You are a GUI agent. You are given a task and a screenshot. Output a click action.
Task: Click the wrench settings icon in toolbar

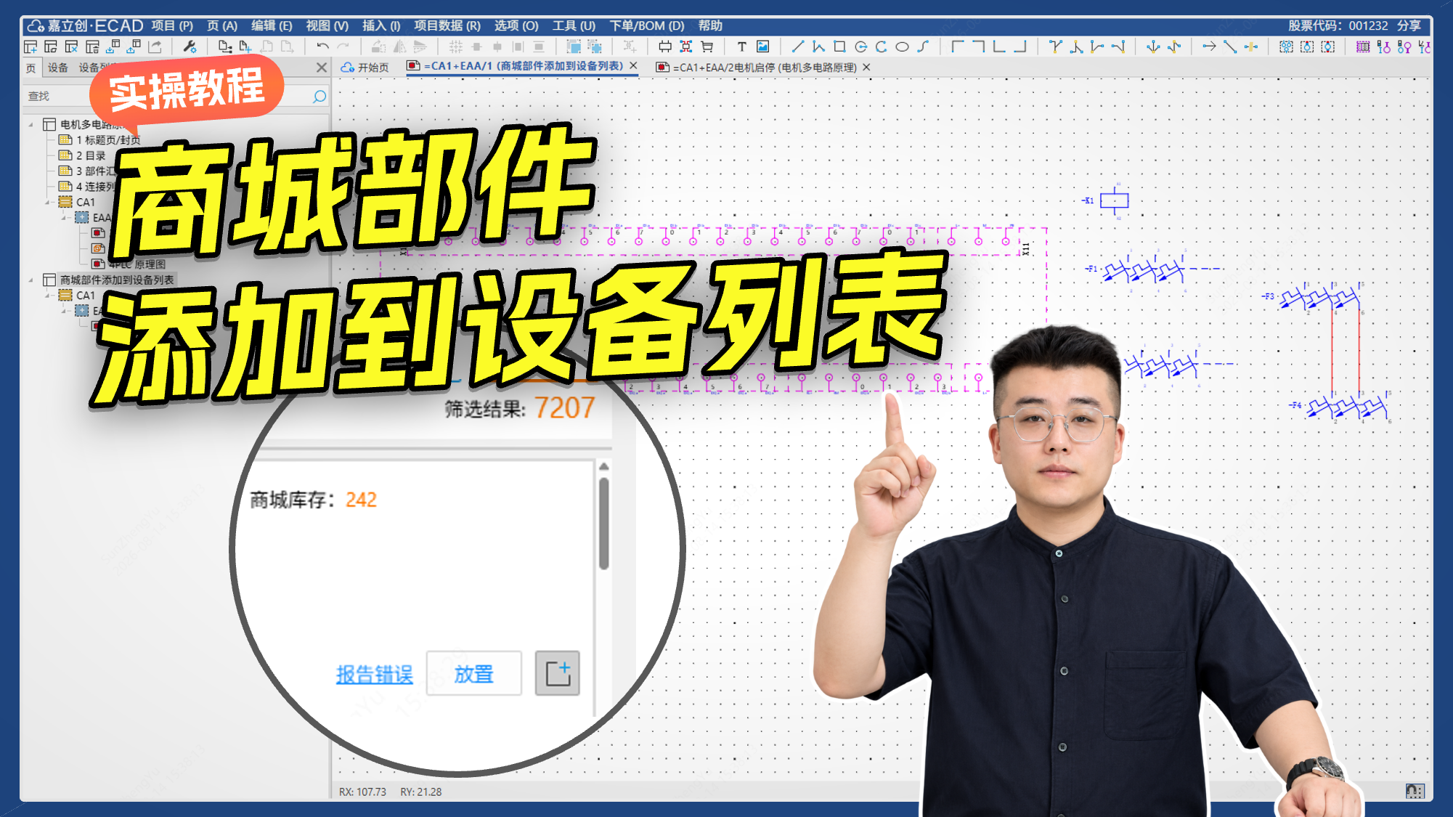point(190,46)
